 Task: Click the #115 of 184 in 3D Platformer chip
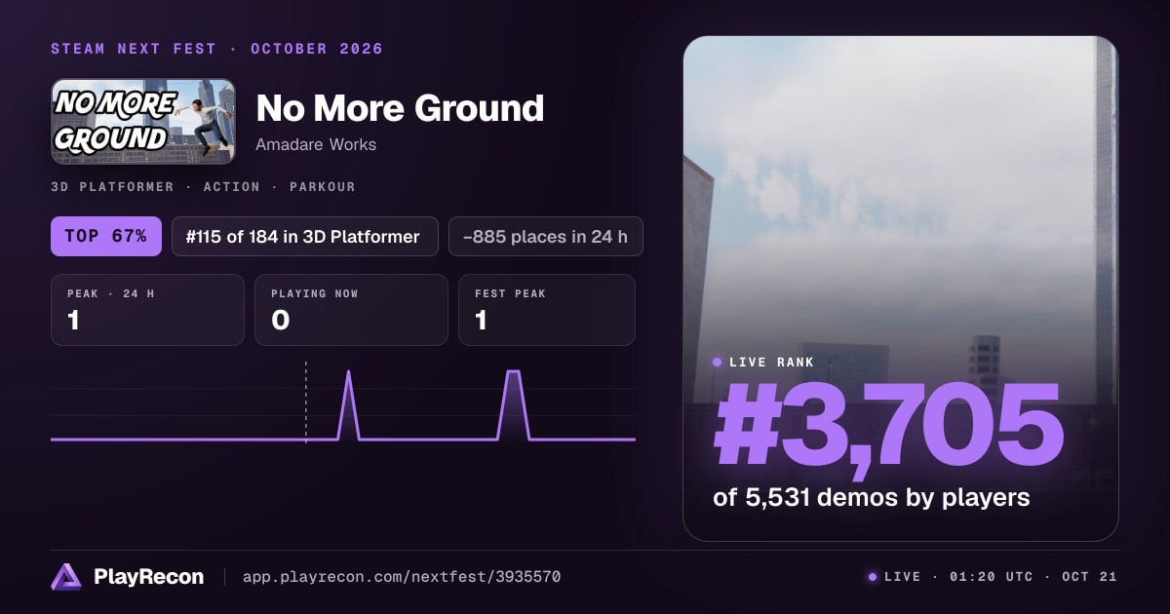coord(305,236)
